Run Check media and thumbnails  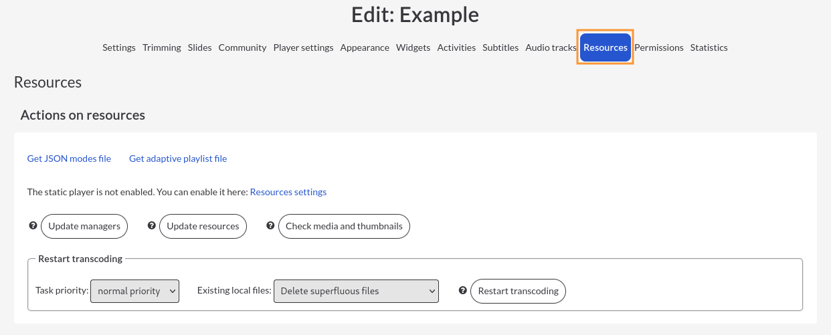[344, 226]
